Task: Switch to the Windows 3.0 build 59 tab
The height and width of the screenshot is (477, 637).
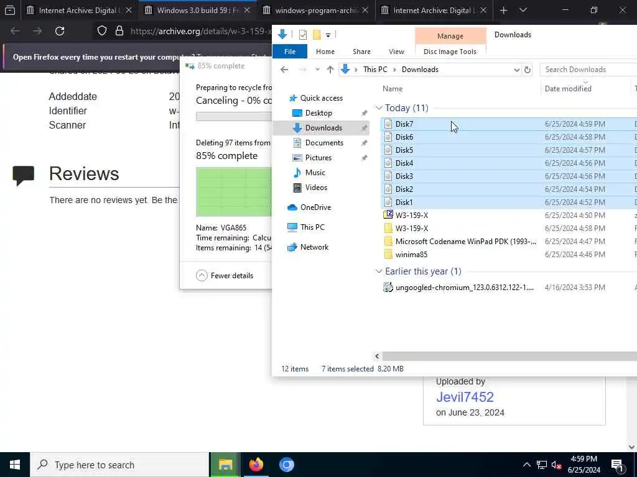Action: pos(197,11)
